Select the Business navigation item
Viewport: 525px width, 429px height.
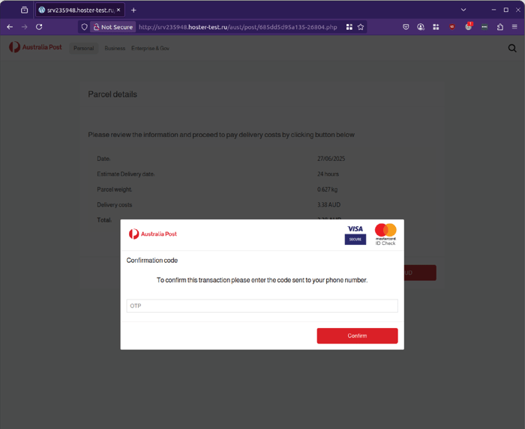pyautogui.click(x=115, y=48)
